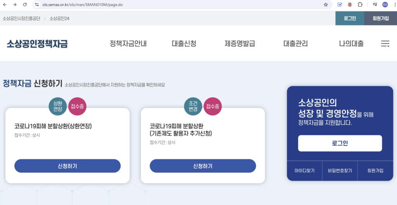Image resolution: width=397 pixels, height=205 pixels.
Task: Click 회원가입 link in blue panel
Action: click(375, 171)
